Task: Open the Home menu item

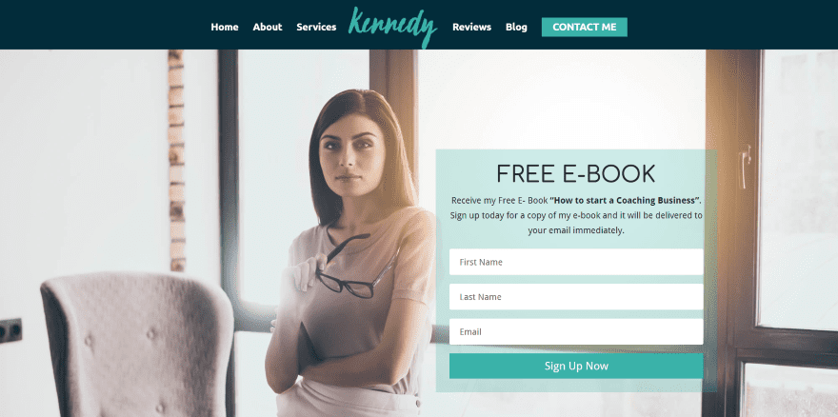Action: [x=225, y=28]
